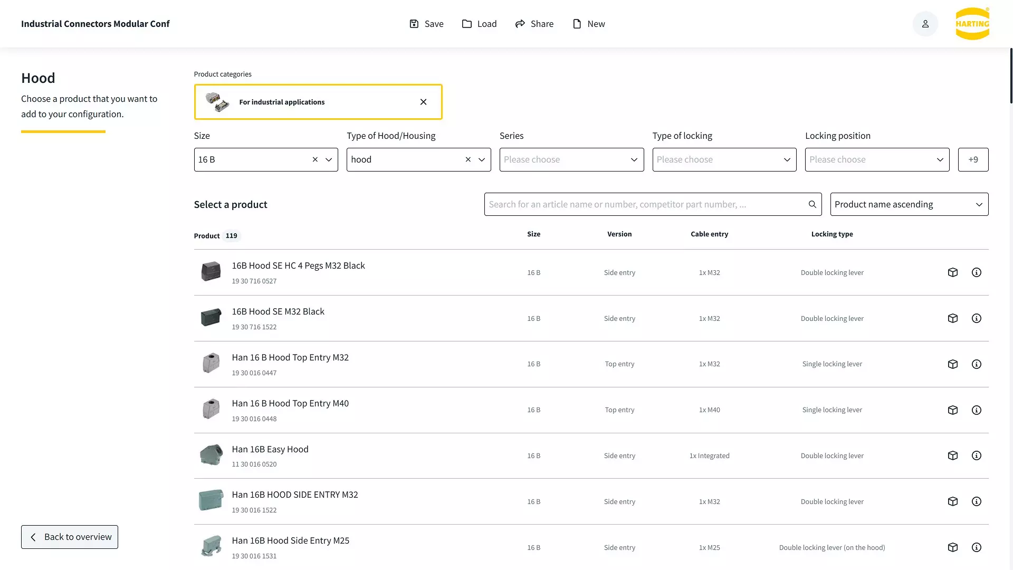Click the product count badge 119

(232, 236)
